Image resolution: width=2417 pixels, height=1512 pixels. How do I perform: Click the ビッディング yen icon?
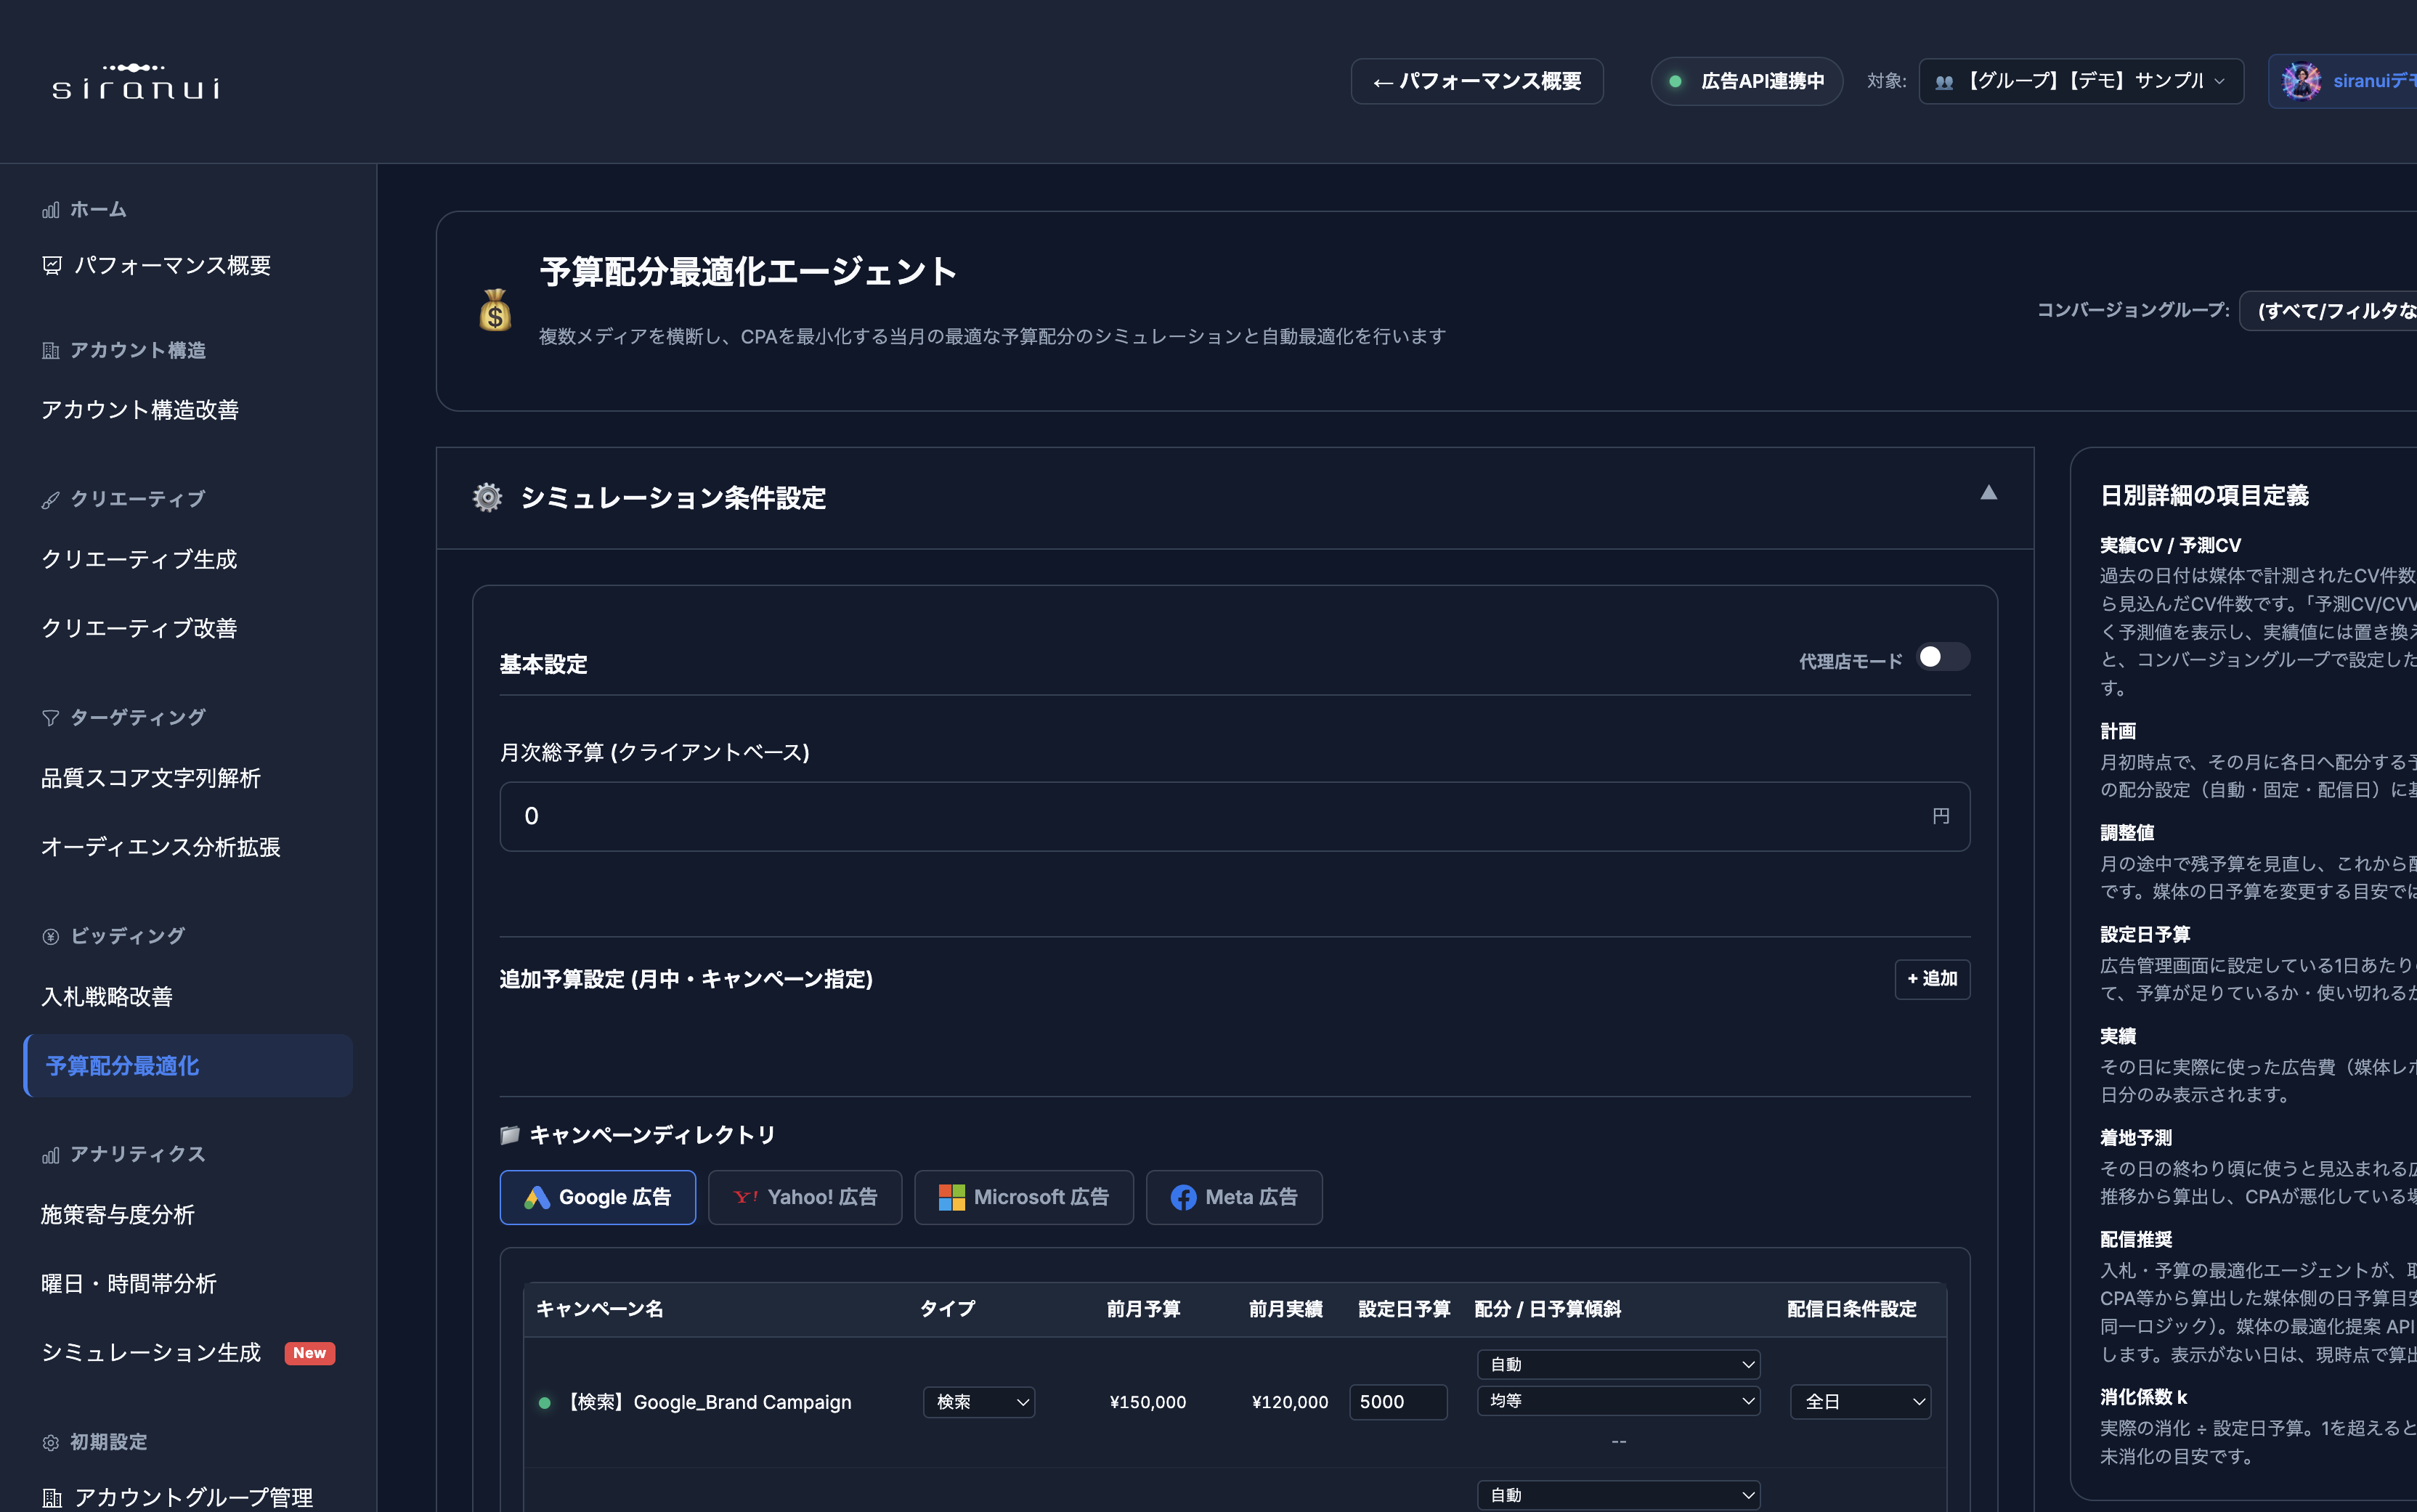(x=51, y=936)
